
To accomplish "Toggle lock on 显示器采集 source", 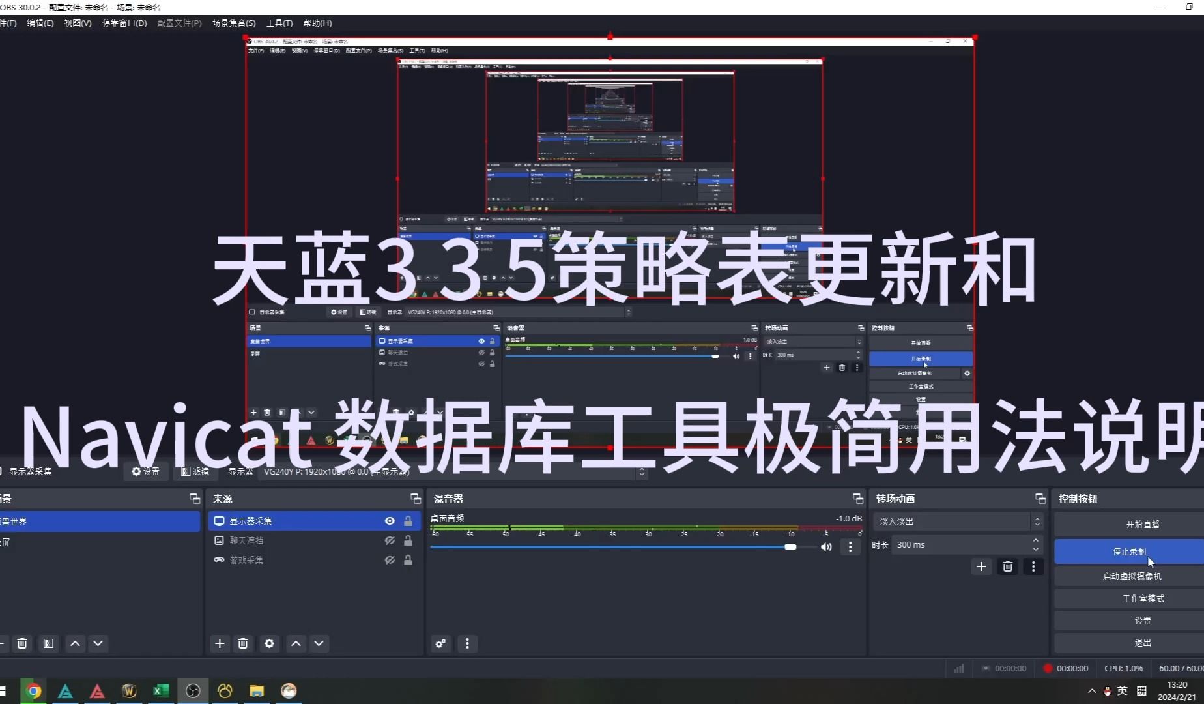I will [x=408, y=521].
